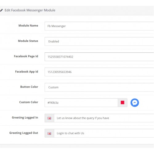Viewport: 154px width, 154px height.
Task: Click the Greeting Logged In message field
Action: click(x=104, y=118)
